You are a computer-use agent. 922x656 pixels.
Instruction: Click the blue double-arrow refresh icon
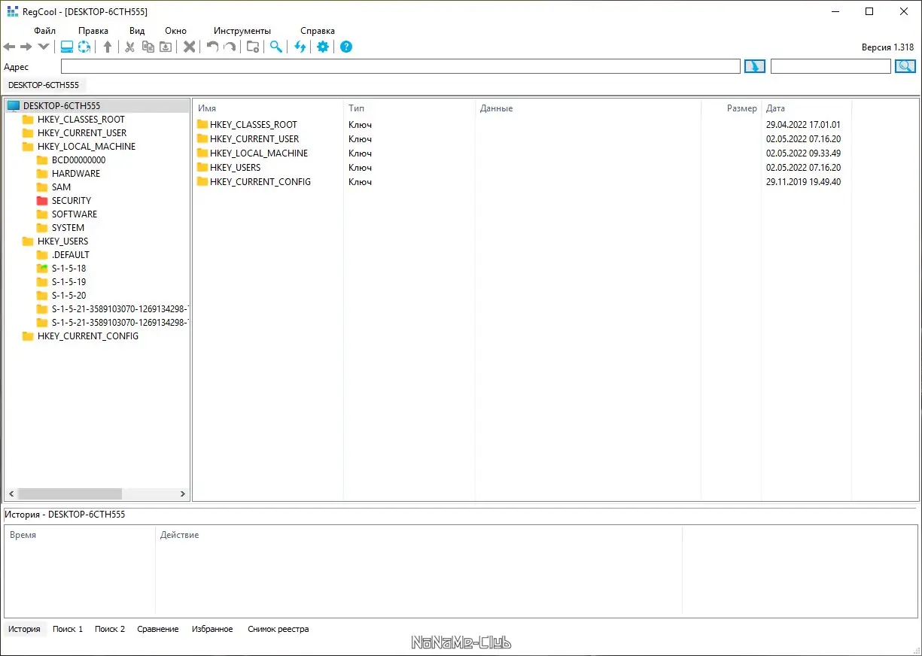coord(300,47)
